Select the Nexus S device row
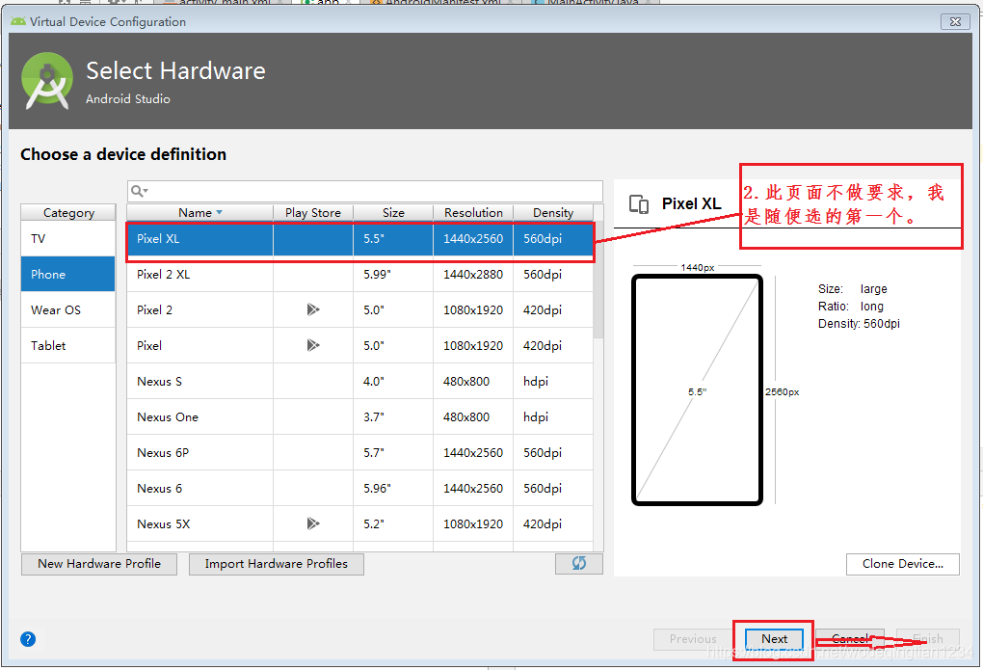 coord(359,382)
